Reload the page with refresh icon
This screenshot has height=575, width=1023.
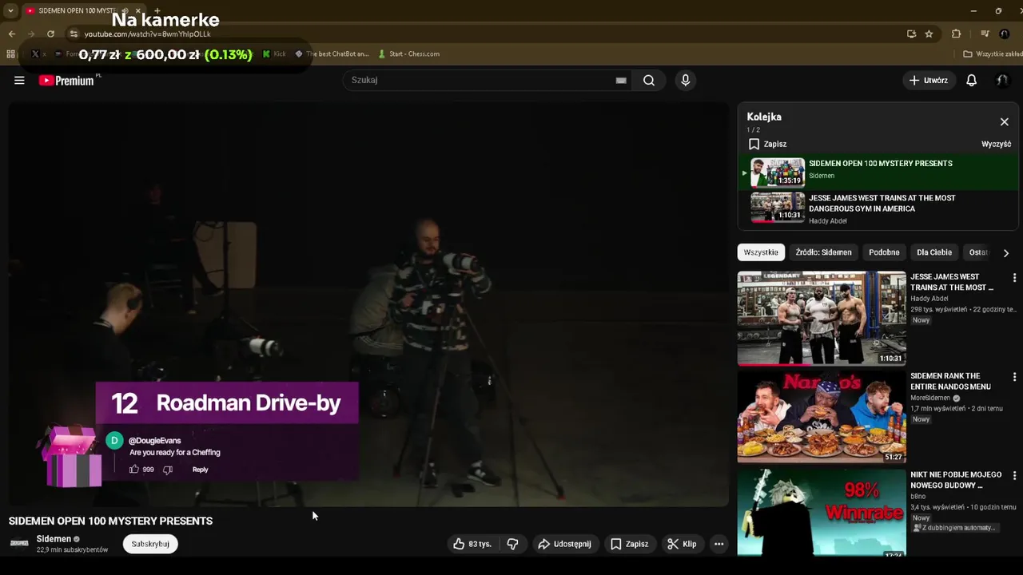coord(50,34)
